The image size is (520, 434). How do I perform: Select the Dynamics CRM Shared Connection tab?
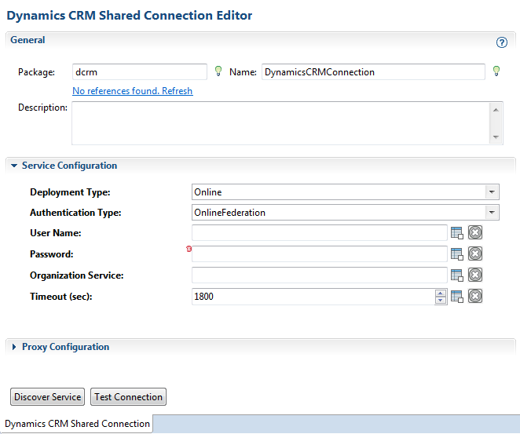[77, 424]
